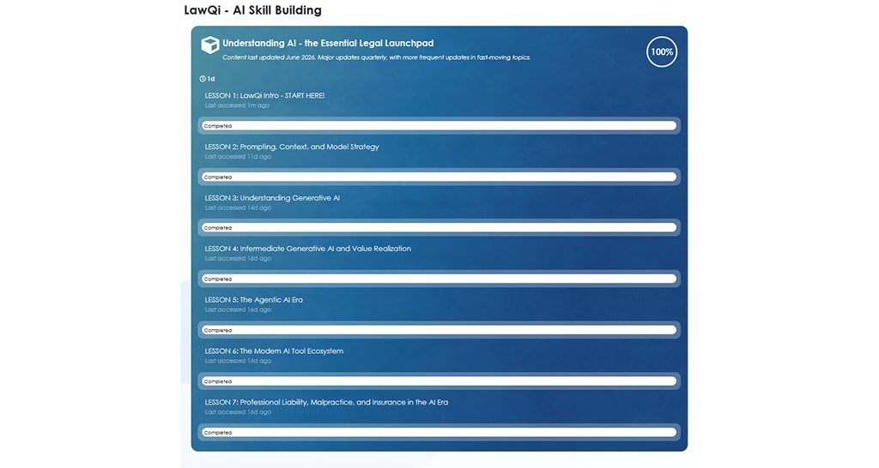Click the clock duration icon

[203, 79]
